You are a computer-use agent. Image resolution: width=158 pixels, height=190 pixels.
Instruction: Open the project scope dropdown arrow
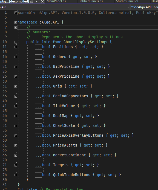point(128,7)
